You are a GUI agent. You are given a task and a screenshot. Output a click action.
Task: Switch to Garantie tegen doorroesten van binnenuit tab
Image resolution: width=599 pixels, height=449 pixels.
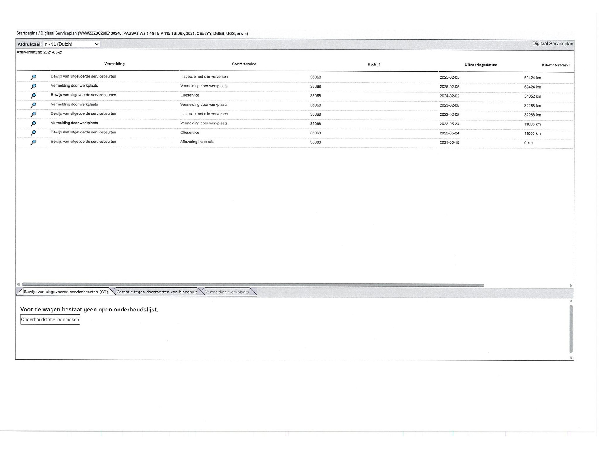(x=157, y=292)
